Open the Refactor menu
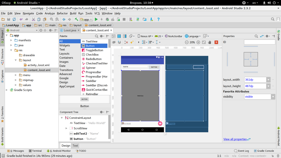 (x=62, y=13)
